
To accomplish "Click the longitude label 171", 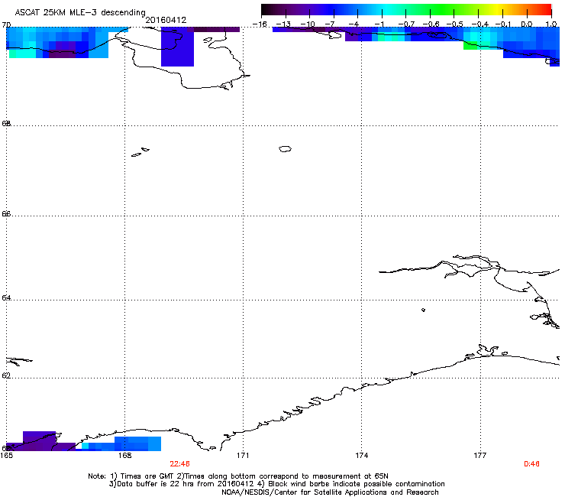I will pyautogui.click(x=243, y=456).
